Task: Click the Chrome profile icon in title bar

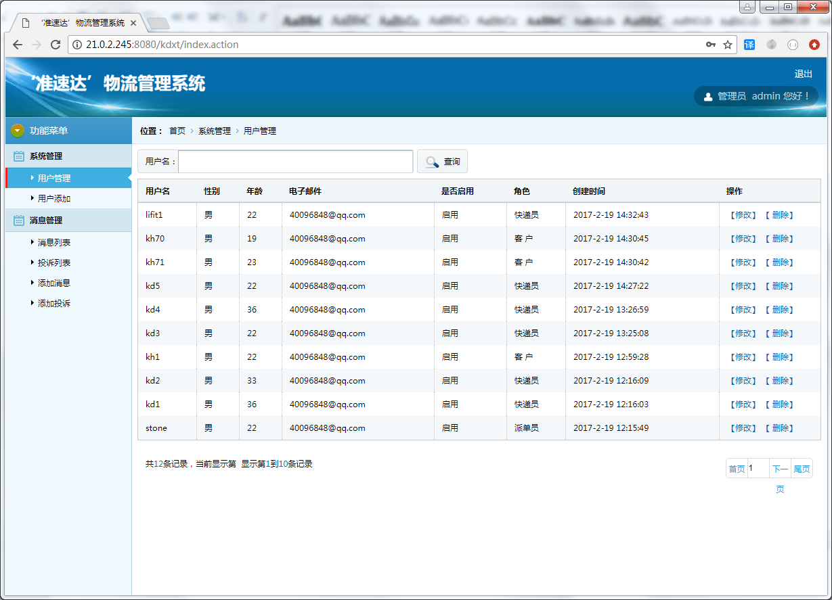Action: [747, 7]
